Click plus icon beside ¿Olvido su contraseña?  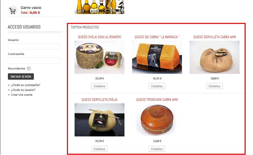[x=9, y=85]
